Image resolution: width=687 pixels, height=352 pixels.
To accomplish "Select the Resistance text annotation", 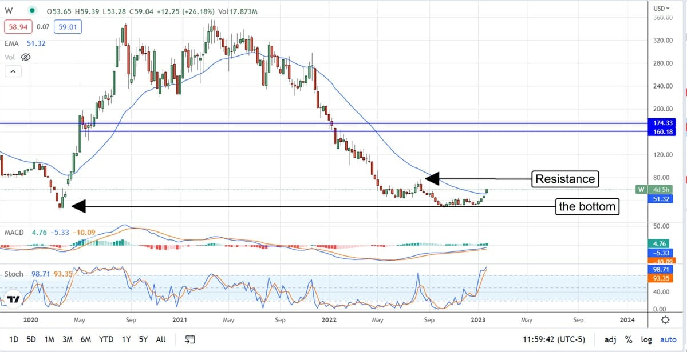I will (564, 179).
